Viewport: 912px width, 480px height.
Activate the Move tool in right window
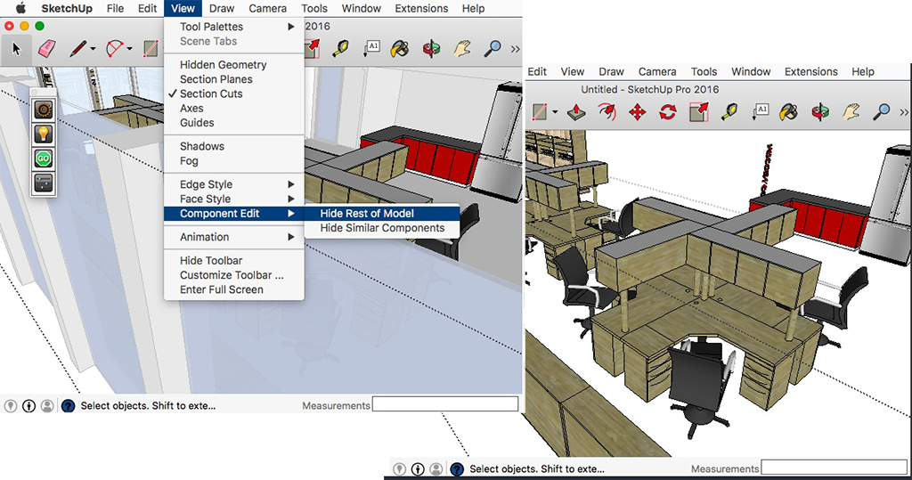pyautogui.click(x=638, y=111)
